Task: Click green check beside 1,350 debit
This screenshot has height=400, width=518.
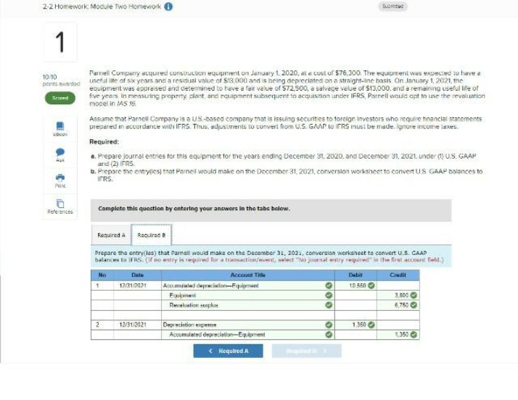Action: coord(371,325)
